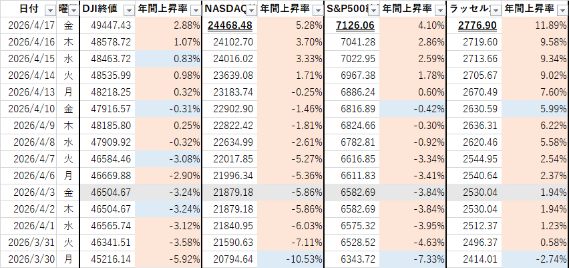Open 年間上昇率 filter right of NASDAQ
The image size is (569, 268).
coord(317,10)
